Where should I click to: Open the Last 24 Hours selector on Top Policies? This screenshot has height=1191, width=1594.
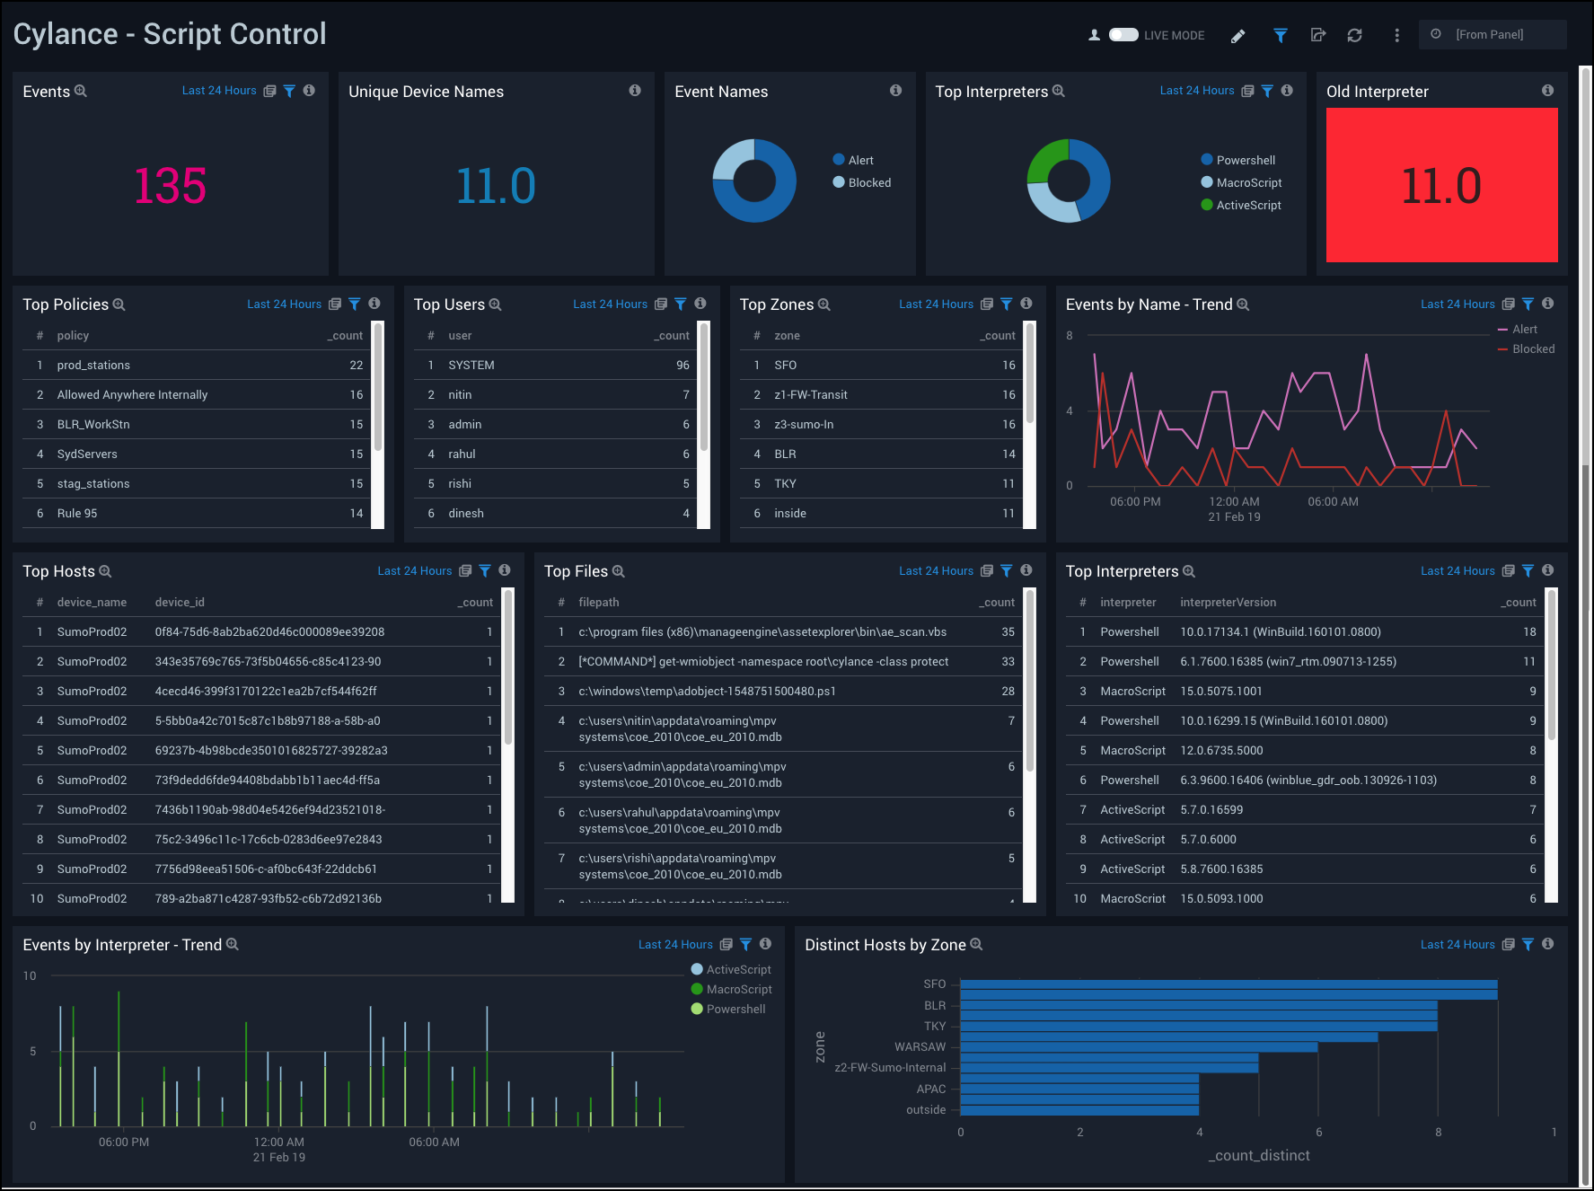pyautogui.click(x=284, y=304)
